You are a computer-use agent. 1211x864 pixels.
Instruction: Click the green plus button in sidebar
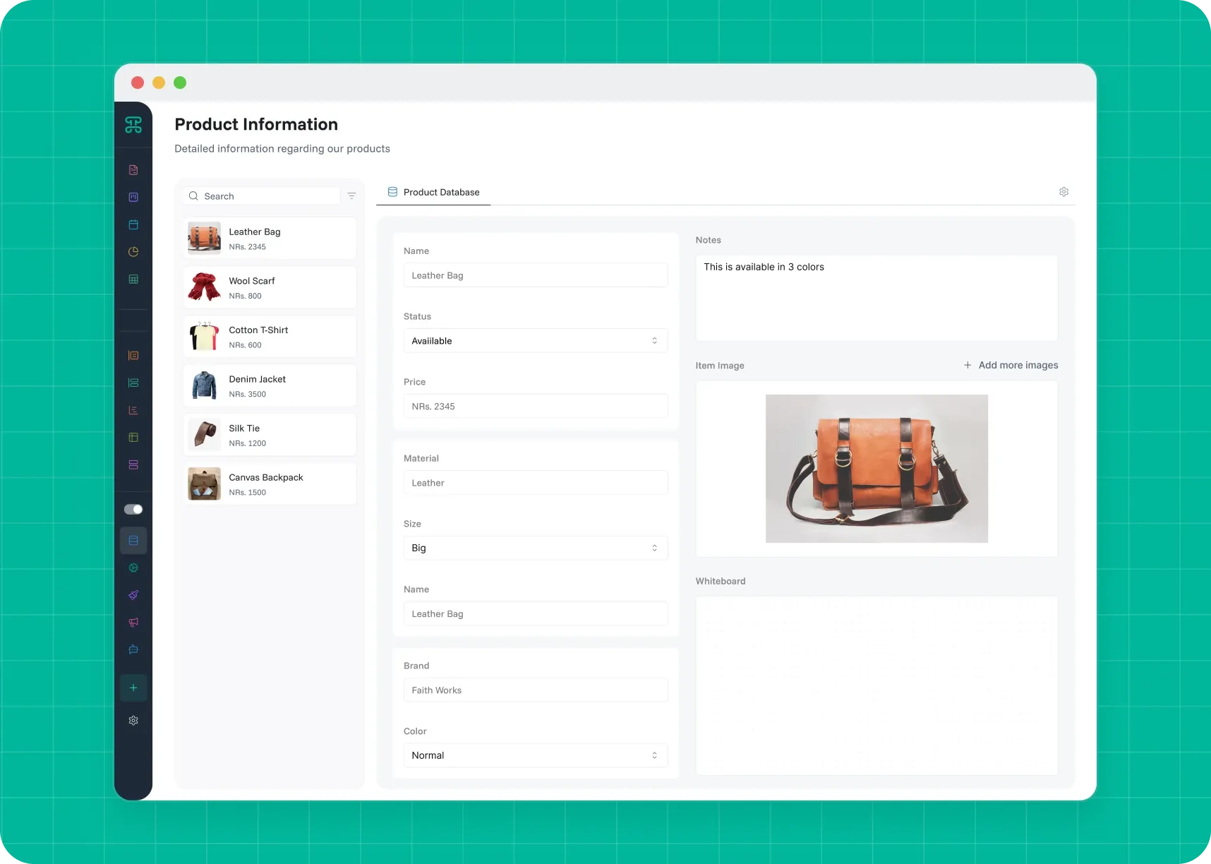[133, 688]
